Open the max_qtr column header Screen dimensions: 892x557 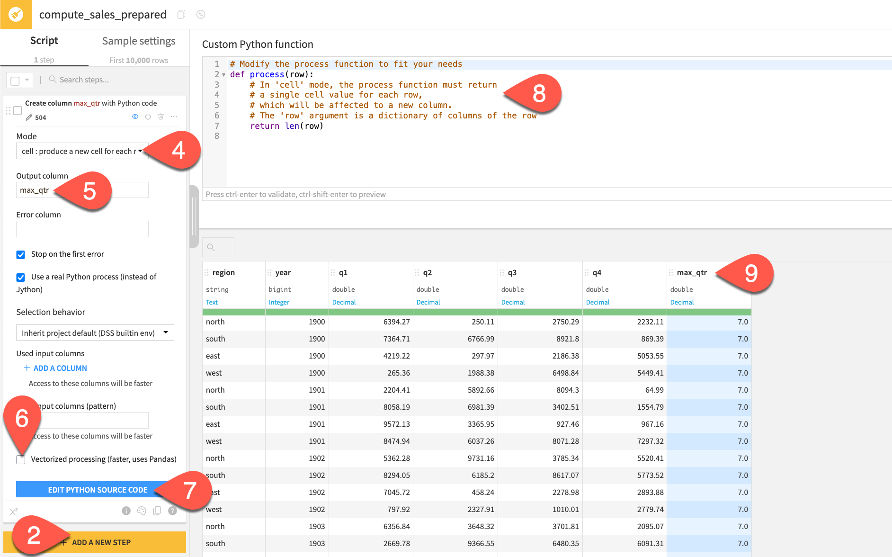pyautogui.click(x=692, y=273)
